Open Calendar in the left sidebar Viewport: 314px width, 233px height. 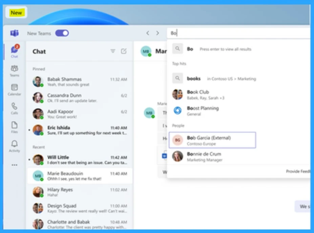click(x=15, y=89)
